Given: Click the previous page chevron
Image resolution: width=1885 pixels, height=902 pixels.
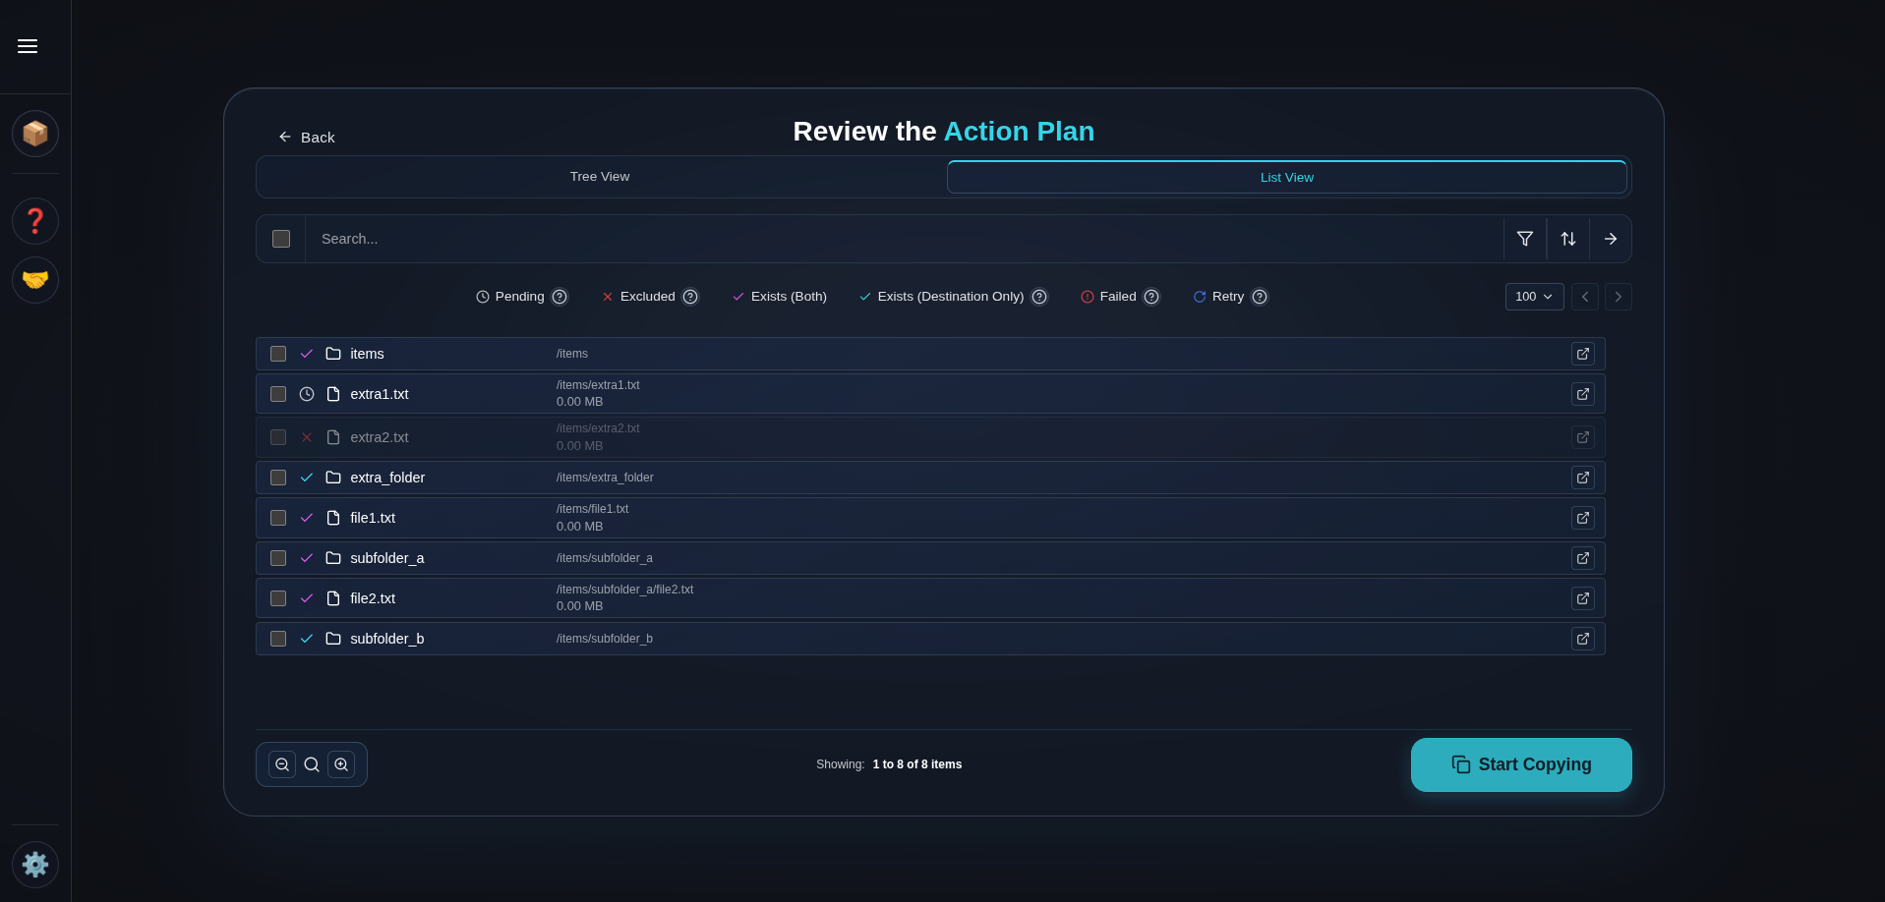Looking at the screenshot, I should point(1584,297).
